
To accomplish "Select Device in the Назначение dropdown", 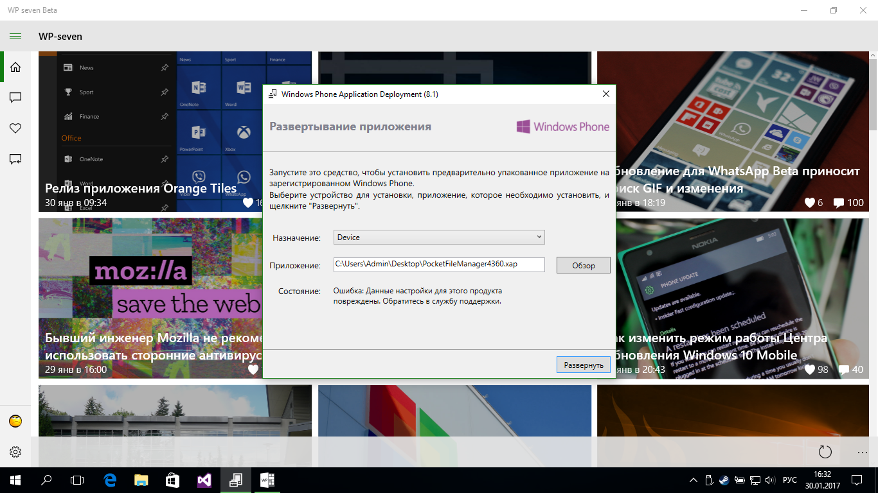I will (439, 238).
